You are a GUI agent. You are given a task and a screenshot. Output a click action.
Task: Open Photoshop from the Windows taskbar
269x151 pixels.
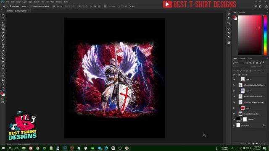point(65,148)
